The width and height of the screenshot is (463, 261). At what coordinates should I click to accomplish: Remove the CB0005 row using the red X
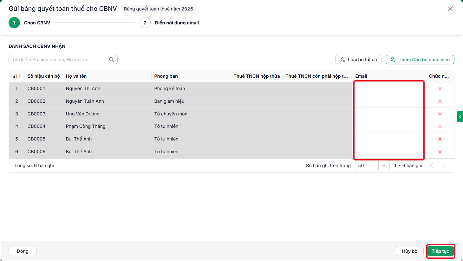(440, 139)
